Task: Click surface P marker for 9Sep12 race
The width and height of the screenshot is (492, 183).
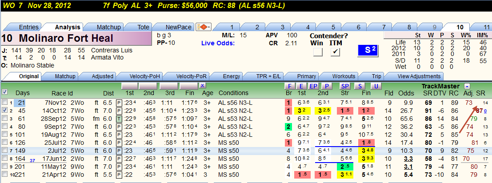Action: [119, 127]
